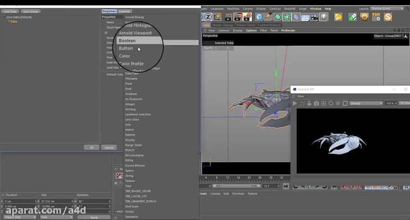Viewport: 410px width, 220px height.
Task: Click the Position X input field
Action: point(19,201)
